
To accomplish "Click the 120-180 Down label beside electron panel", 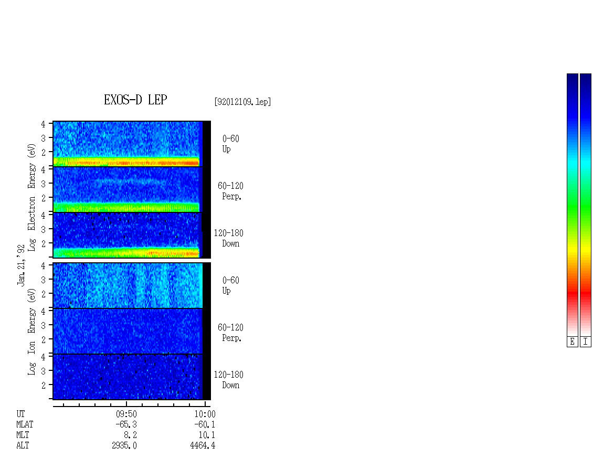I will point(228,239).
